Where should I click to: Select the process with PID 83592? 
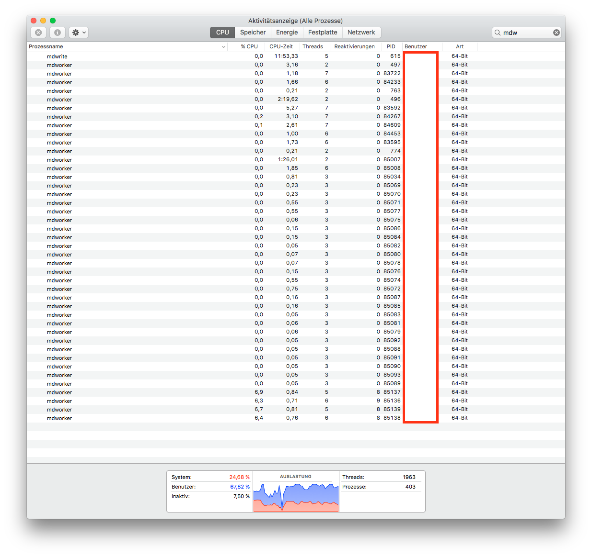click(x=296, y=108)
